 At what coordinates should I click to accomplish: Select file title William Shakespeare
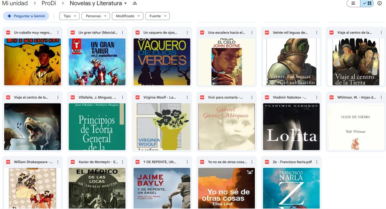[x=33, y=162]
